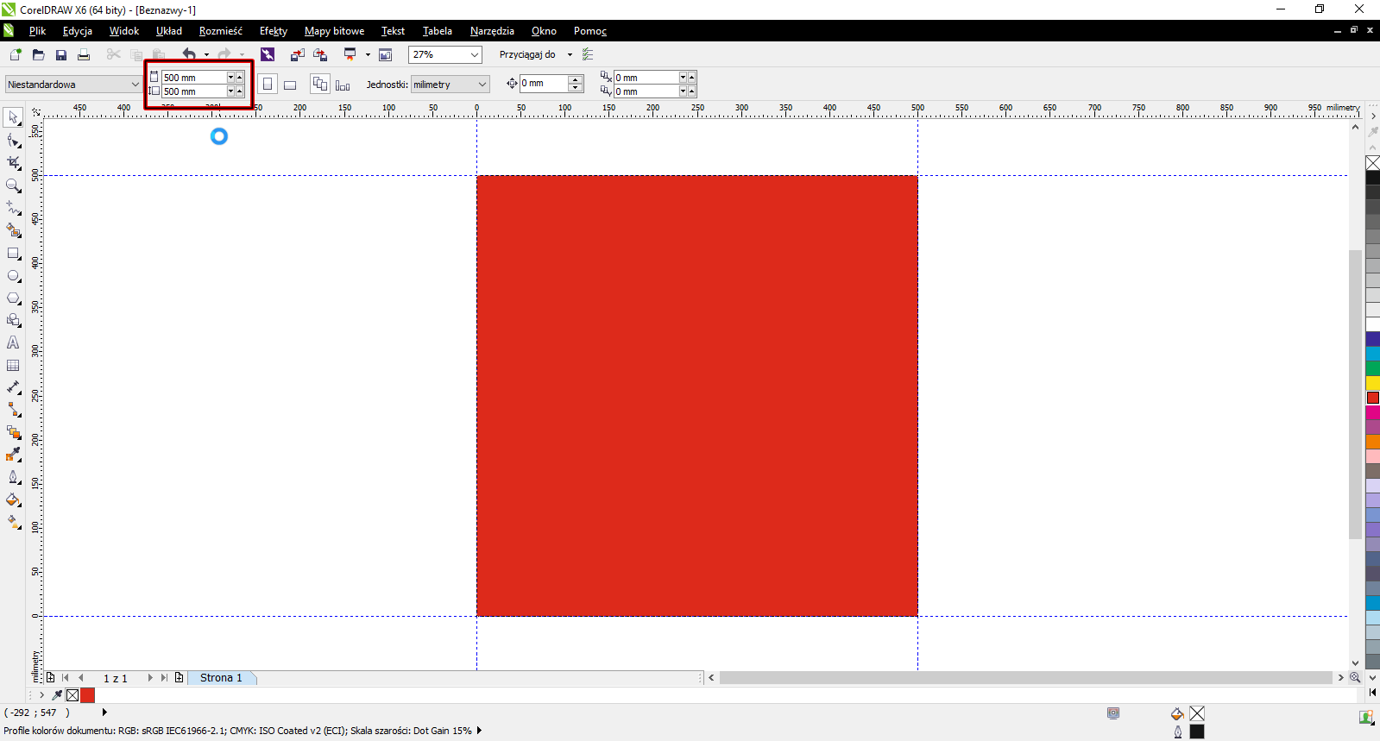Select the Crop tool

(x=13, y=162)
